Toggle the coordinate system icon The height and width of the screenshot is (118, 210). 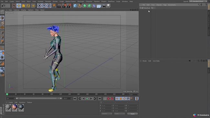54,5
